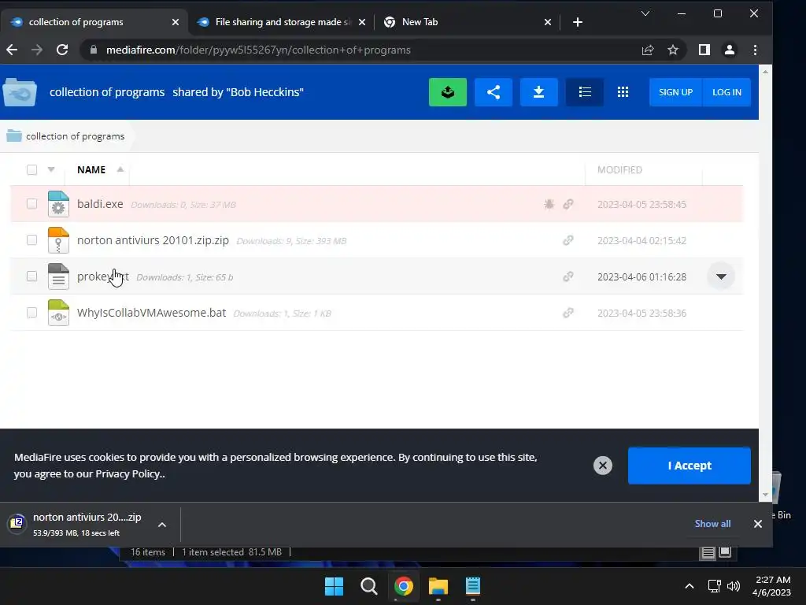Dismiss the cookie notice X button
806x605 pixels.
[602, 466]
